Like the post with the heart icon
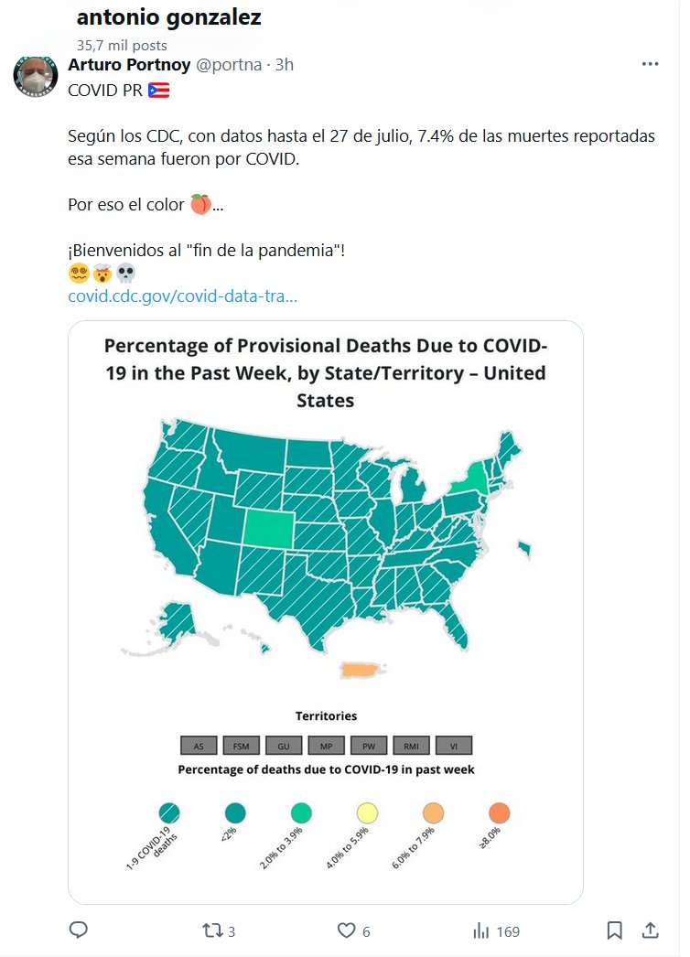Screen dimensions: 690x957 tap(346, 930)
